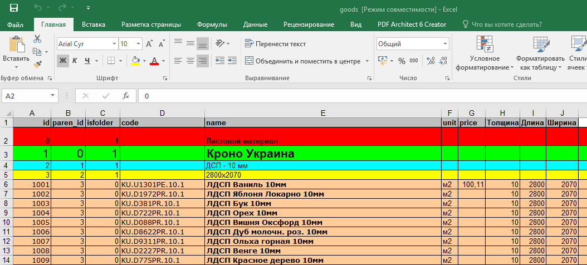Increase the cell indent
587x265 pixels.
point(232,61)
